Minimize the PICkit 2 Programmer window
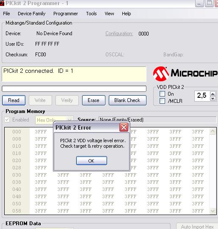218x229 pixels. click(199, 3)
